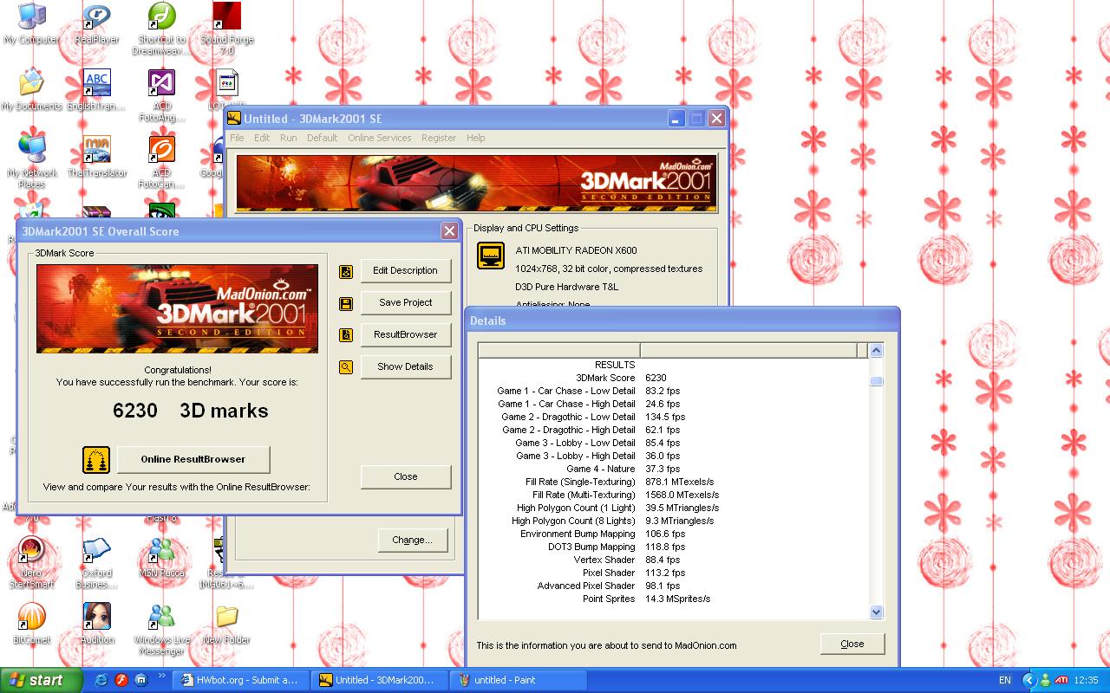Click the Edit Description button
The image size is (1110, 693).
pyautogui.click(x=406, y=270)
